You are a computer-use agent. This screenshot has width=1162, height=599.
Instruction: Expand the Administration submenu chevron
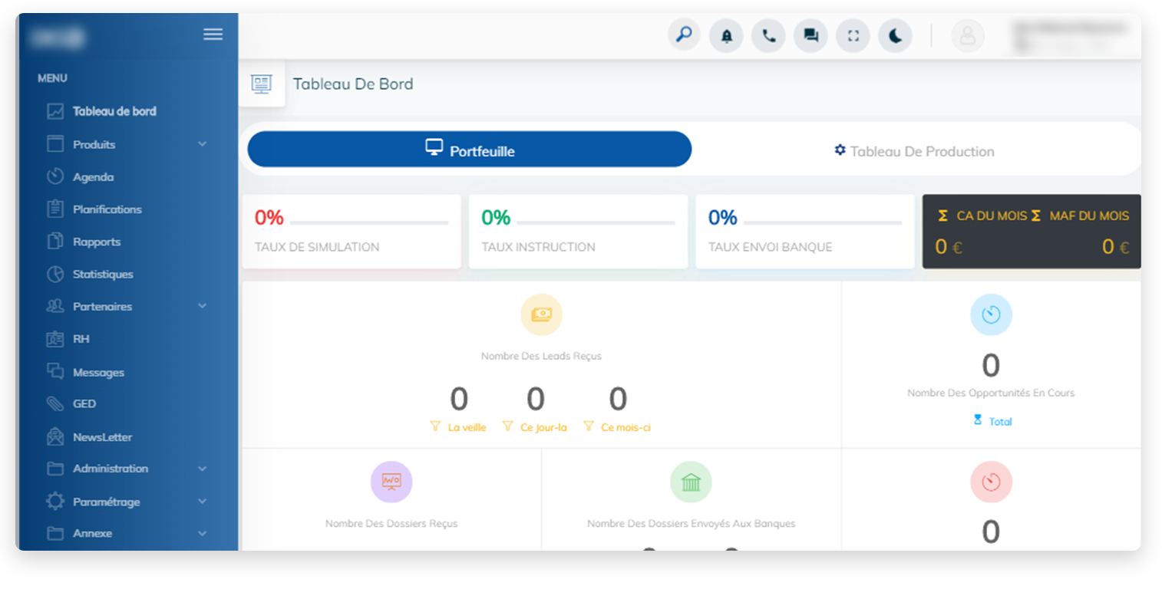(x=203, y=469)
